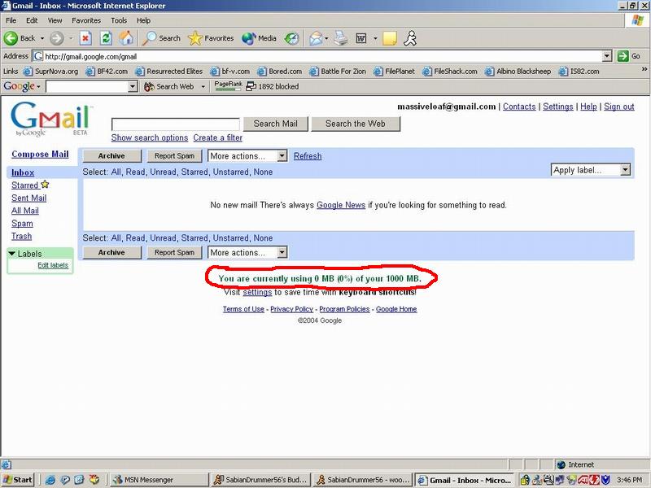Open the address bar dropdown arrow
Viewport: 651px width, 488px height.
[607, 56]
